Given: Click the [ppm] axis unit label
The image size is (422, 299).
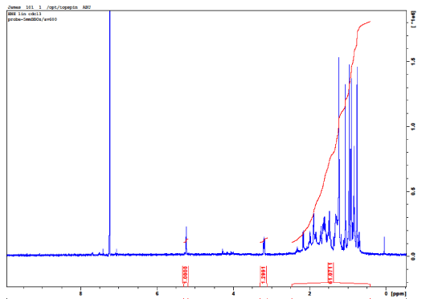Looking at the screenshot, I should pyautogui.click(x=399, y=293).
